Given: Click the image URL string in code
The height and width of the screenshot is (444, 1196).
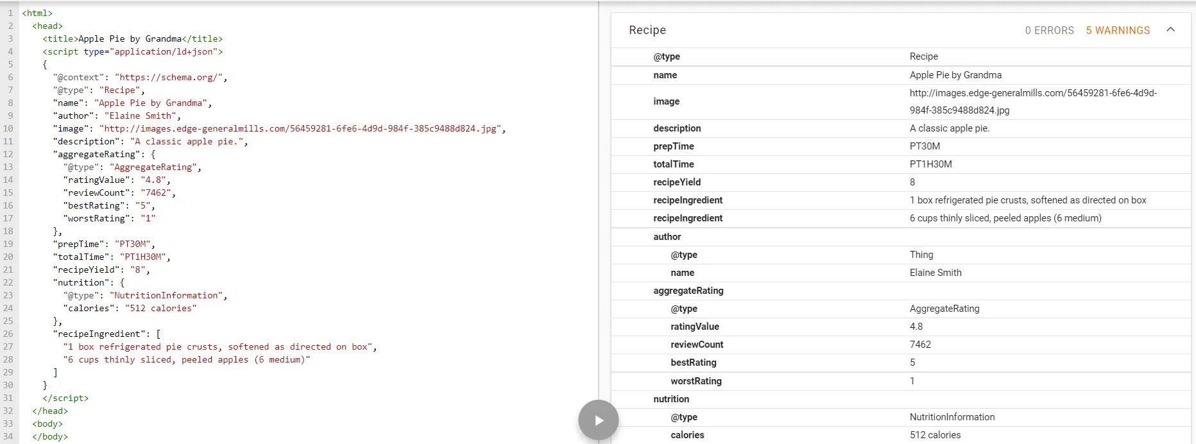Looking at the screenshot, I should click(x=300, y=128).
